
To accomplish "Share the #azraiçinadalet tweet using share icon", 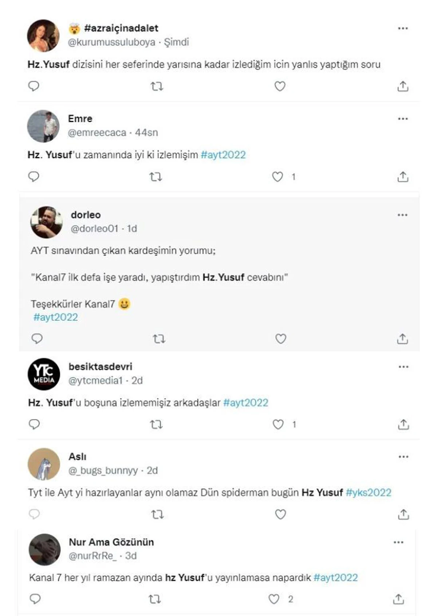I will (403, 86).
